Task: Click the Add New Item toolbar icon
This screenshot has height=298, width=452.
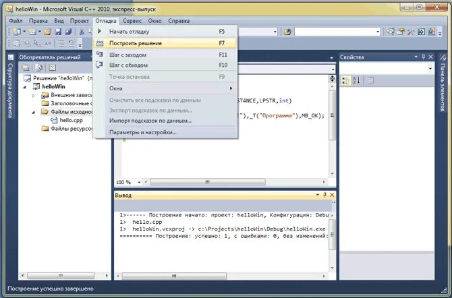Action: (x=32, y=32)
